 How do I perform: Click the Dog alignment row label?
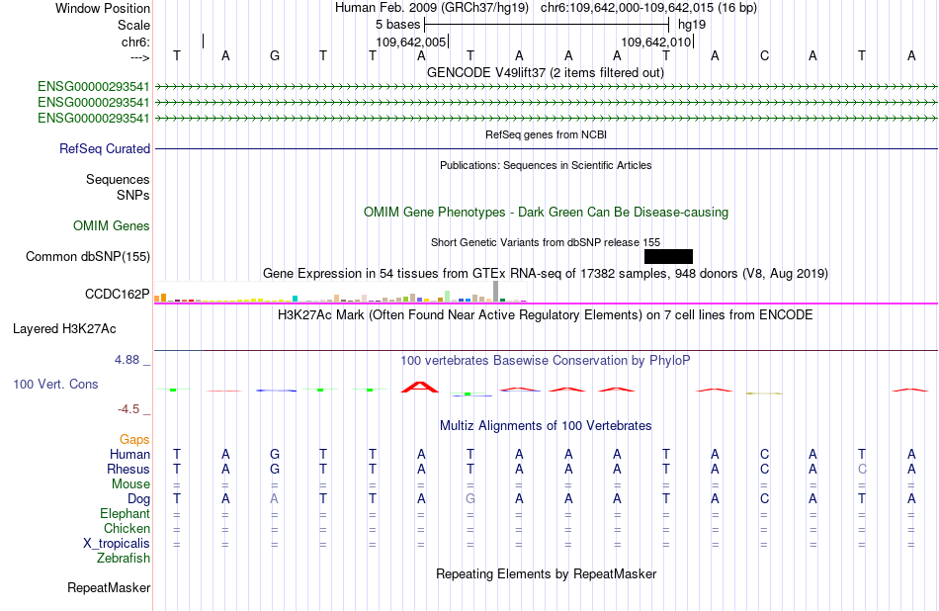(x=139, y=499)
